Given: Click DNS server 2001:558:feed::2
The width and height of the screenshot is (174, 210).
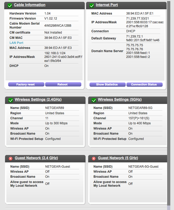Looking at the screenshot, I should pos(138,57).
